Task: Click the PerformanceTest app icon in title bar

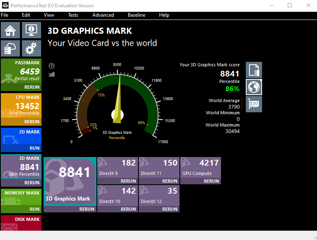Action: click(5, 5)
